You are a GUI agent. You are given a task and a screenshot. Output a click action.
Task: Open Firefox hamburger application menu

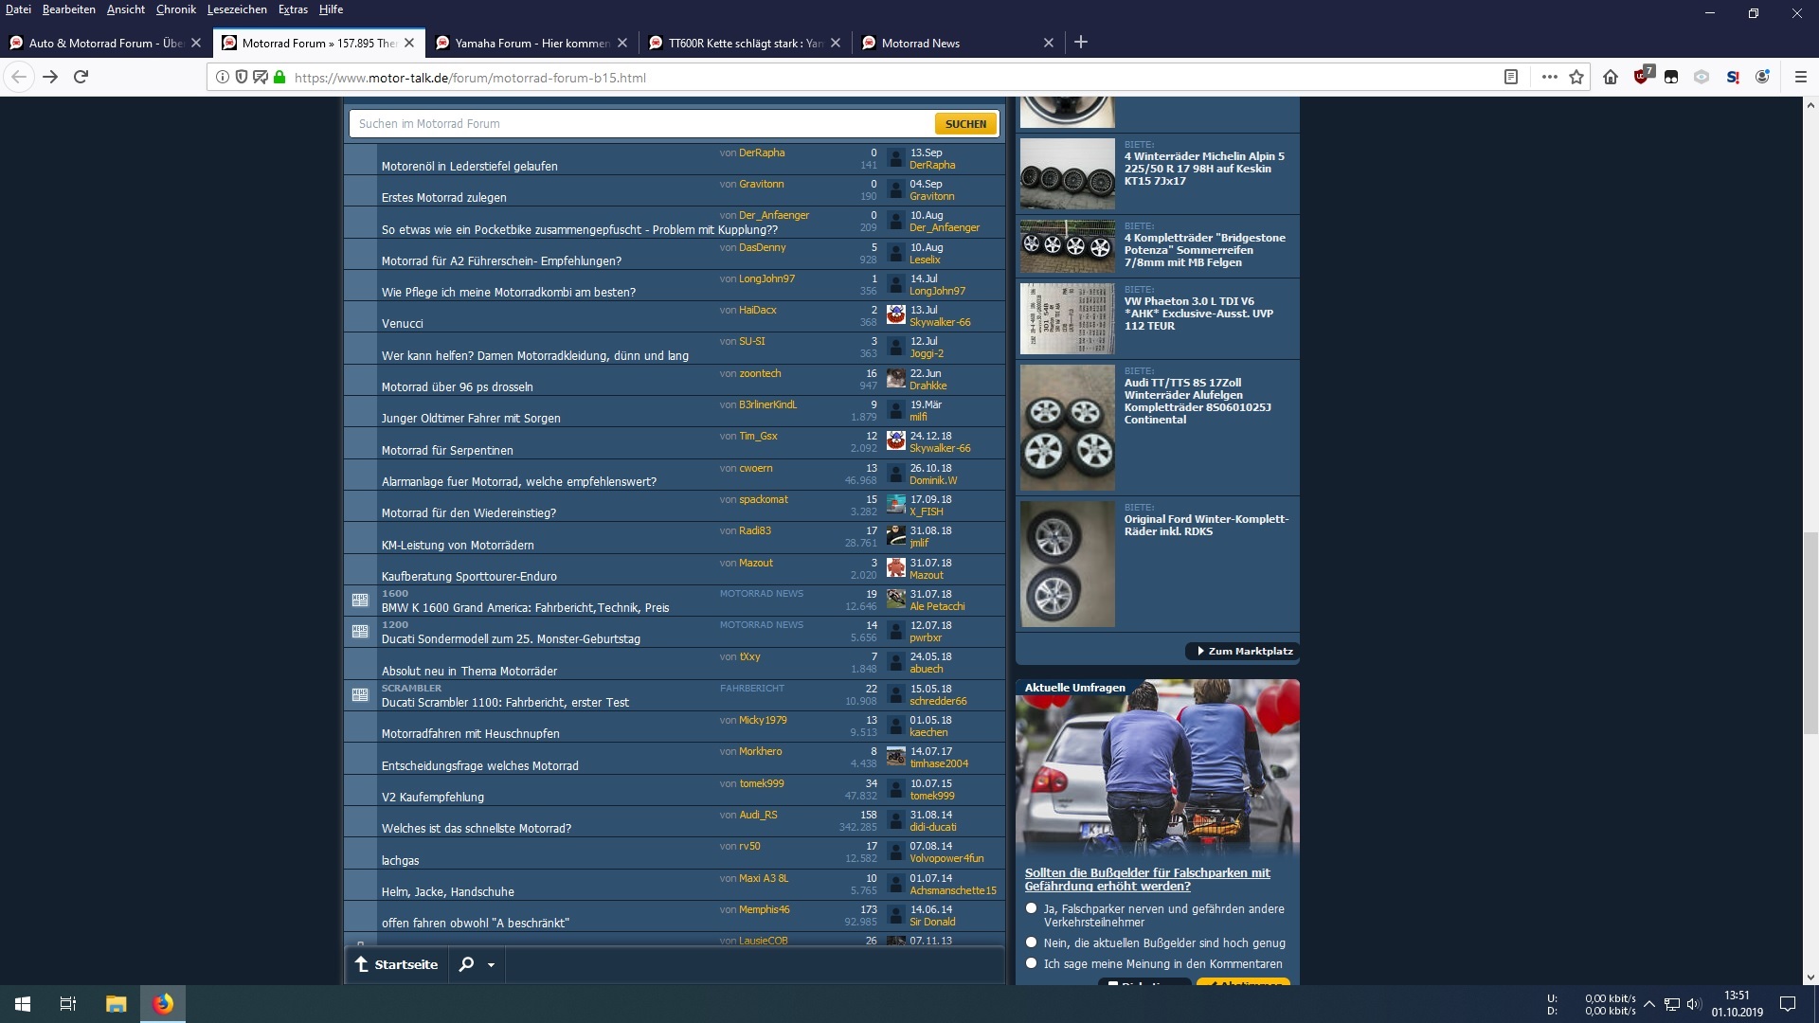pyautogui.click(x=1801, y=77)
